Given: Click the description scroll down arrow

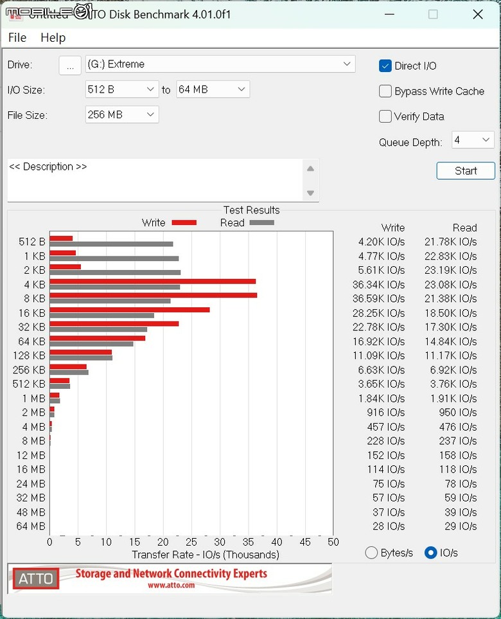Looking at the screenshot, I should click(x=310, y=193).
